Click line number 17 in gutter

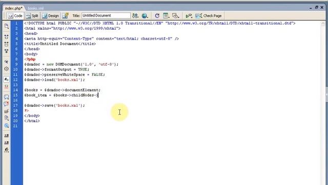point(15,105)
